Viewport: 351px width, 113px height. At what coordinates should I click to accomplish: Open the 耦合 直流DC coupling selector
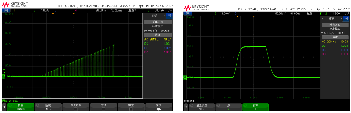click(x=20, y=107)
